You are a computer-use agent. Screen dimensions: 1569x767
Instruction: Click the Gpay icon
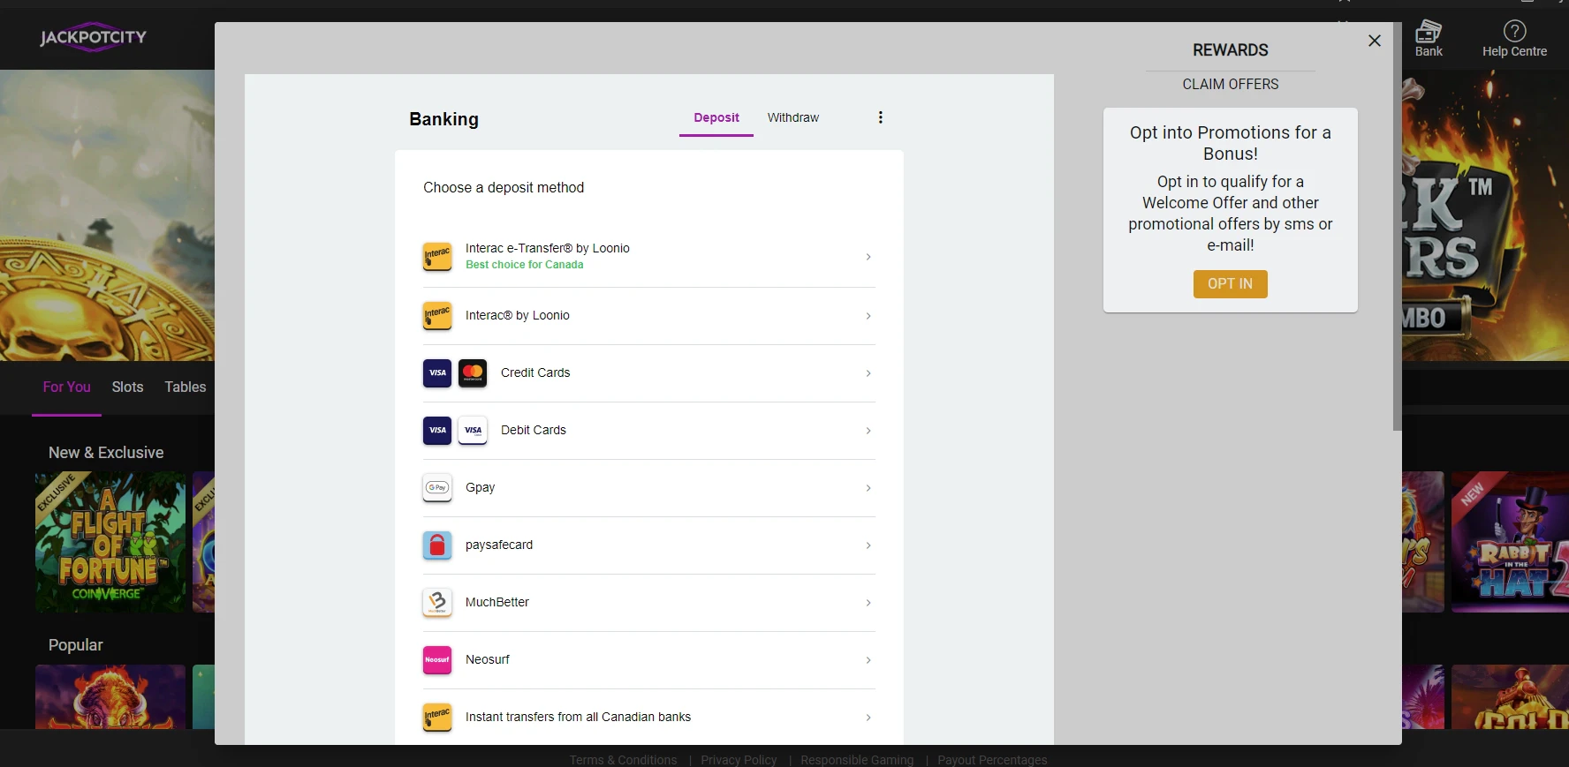[437, 488]
